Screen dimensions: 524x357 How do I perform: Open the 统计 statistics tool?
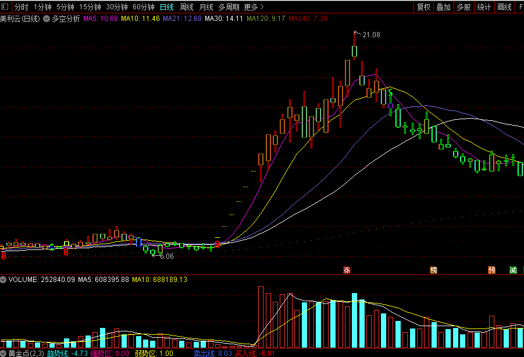click(484, 7)
